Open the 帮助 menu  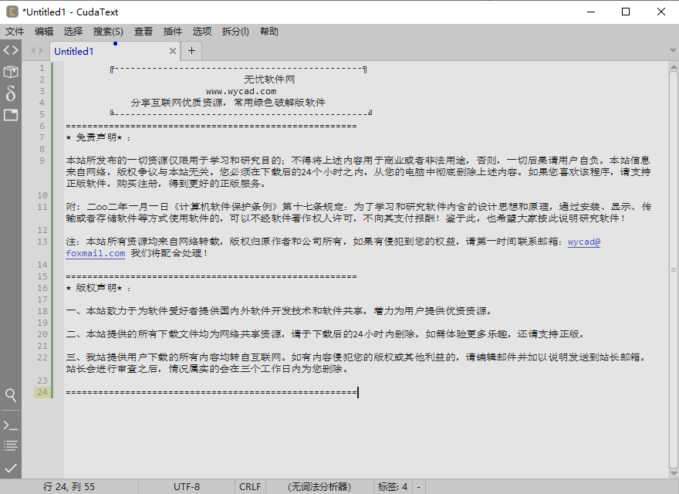[x=269, y=32]
